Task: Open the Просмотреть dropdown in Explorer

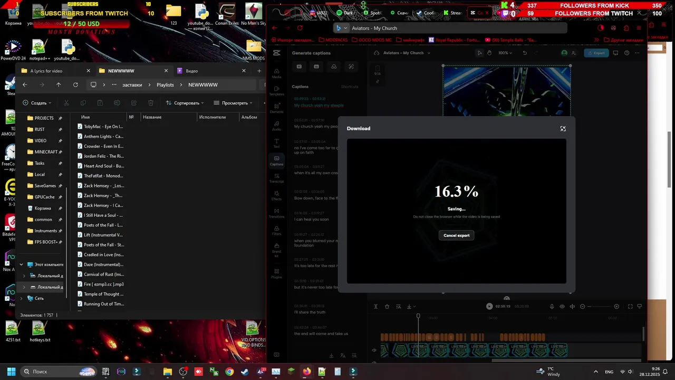Action: (233, 103)
